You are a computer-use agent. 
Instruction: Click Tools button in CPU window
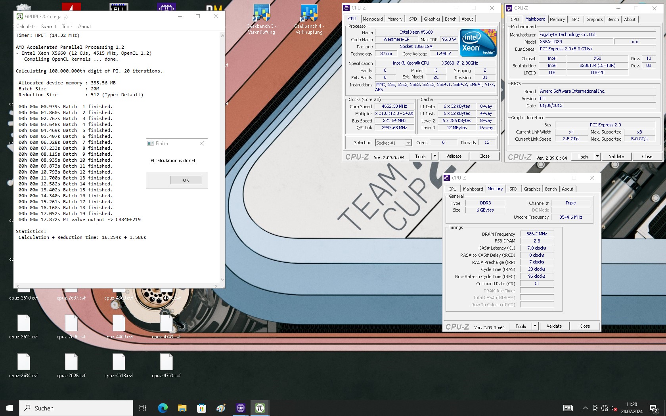point(420,156)
